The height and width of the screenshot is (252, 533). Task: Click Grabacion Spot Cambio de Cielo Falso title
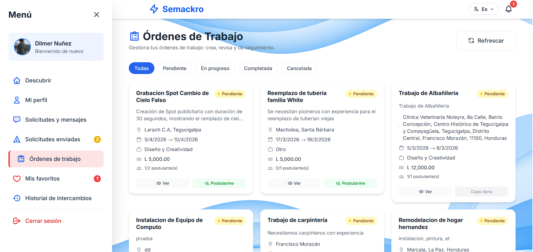(x=173, y=96)
